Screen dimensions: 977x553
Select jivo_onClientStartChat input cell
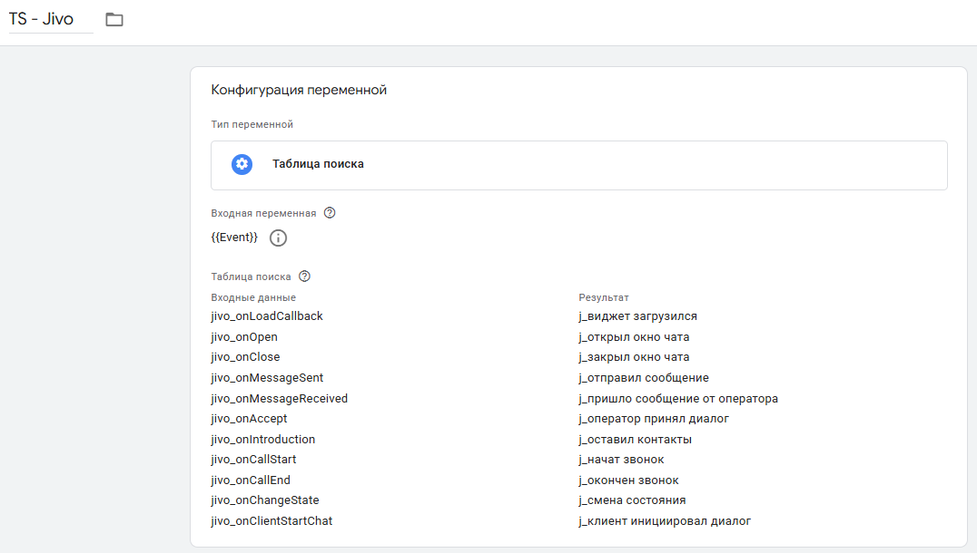click(271, 520)
